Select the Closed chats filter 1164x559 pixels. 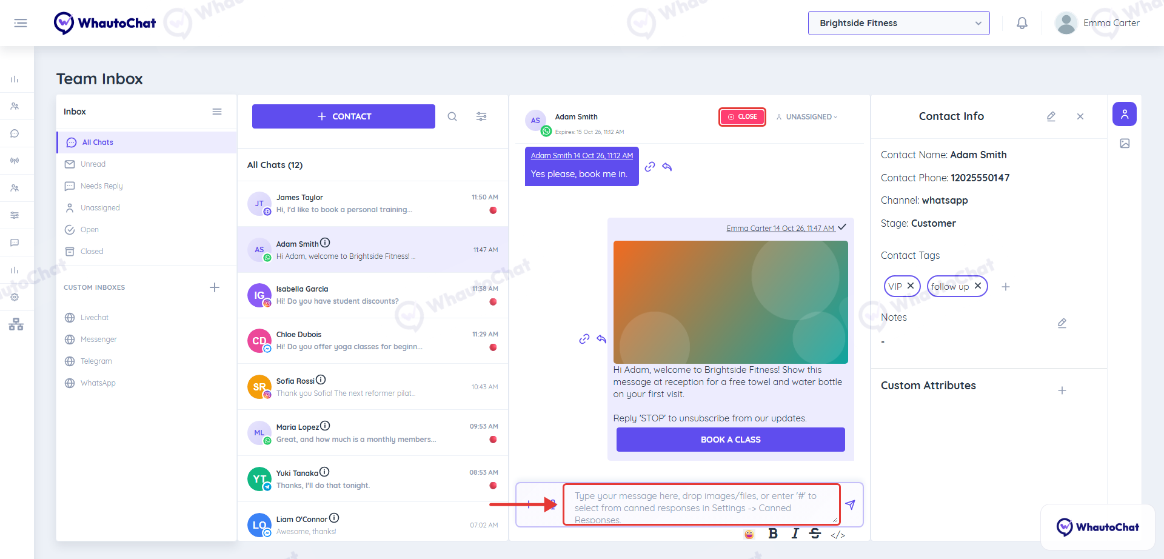pyautogui.click(x=147, y=252)
